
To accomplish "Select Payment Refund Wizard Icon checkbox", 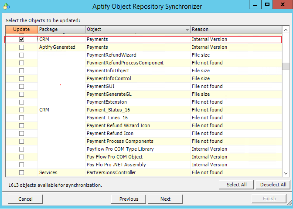I will tap(21, 125).
